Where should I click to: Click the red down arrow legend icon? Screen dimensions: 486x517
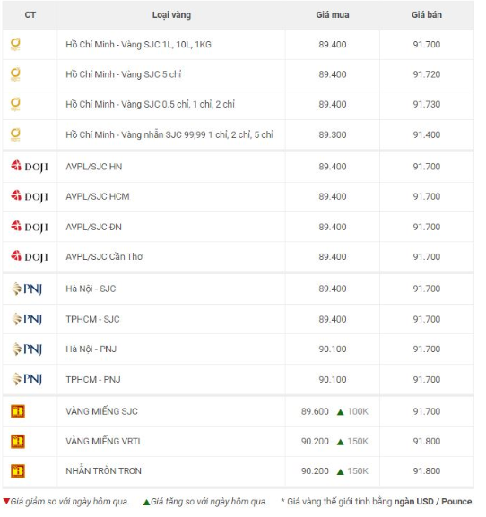[x=6, y=502]
